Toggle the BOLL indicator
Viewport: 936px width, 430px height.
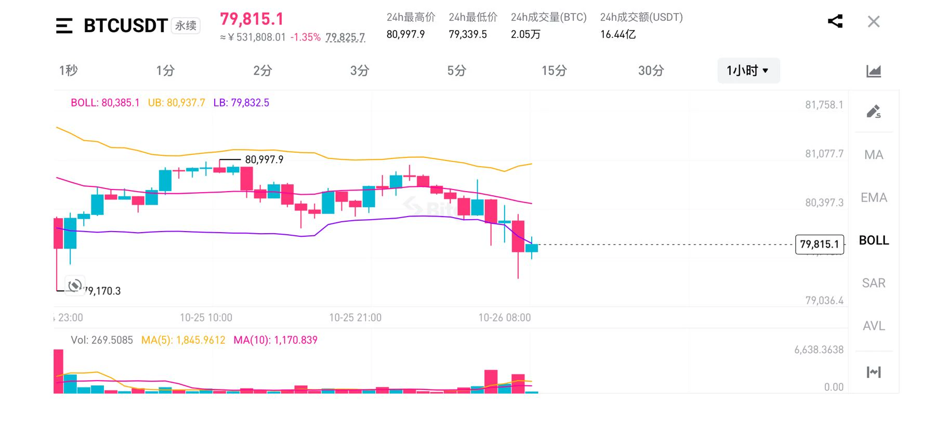coord(874,240)
